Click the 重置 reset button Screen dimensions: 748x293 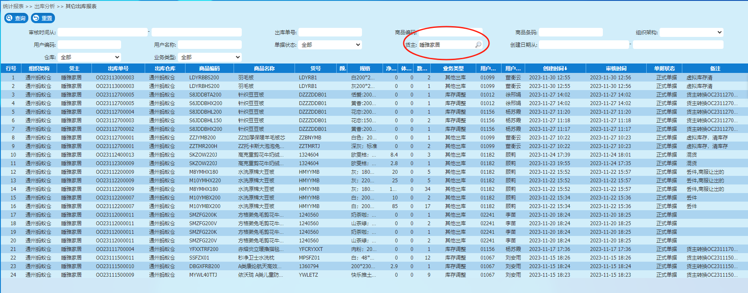43,18
